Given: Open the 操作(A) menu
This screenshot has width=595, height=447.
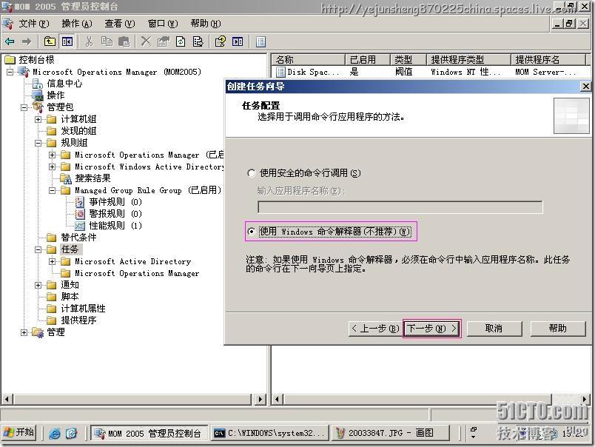Looking at the screenshot, I should [x=77, y=24].
